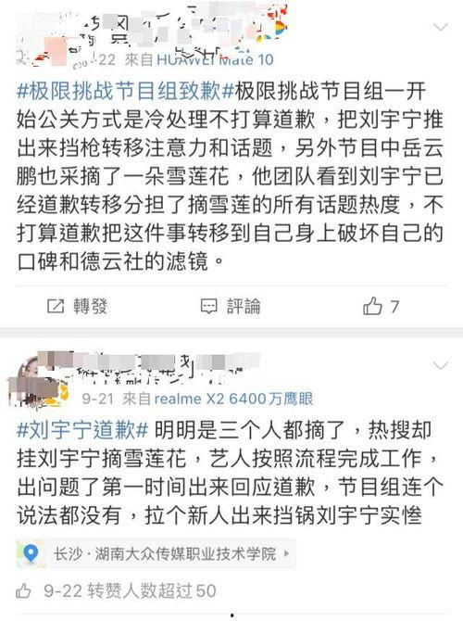Tap the blue location pin icon
This screenshot has width=463, height=621.
31,553
